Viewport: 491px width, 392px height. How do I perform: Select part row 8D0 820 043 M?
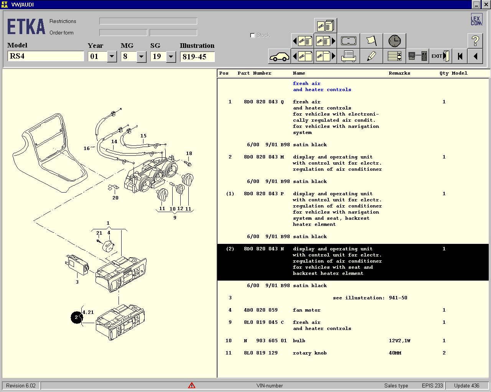pos(353,163)
